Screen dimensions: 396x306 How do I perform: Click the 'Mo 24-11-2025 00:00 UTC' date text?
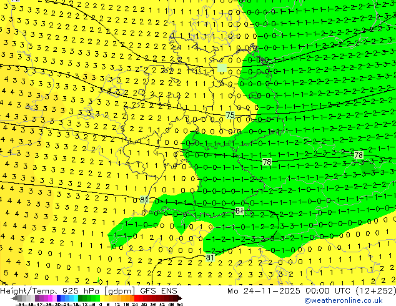[289, 291]
